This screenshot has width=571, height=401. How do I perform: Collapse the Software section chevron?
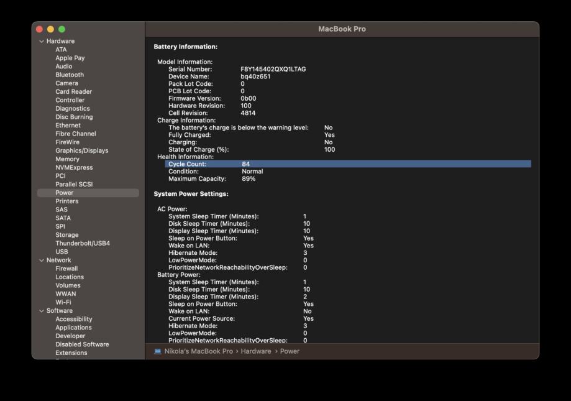[42, 311]
